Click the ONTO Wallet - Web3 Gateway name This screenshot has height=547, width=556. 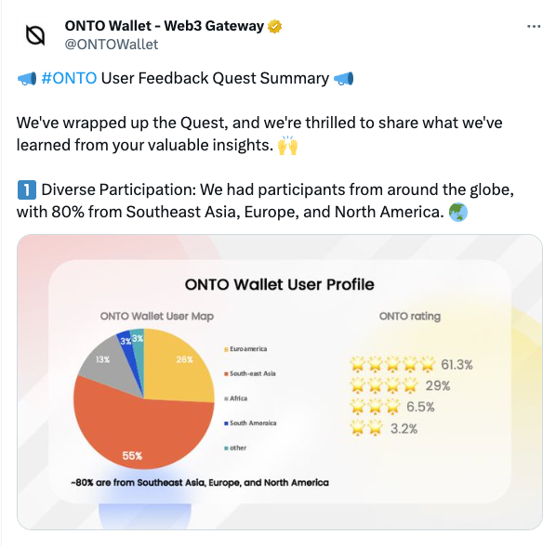tap(165, 26)
